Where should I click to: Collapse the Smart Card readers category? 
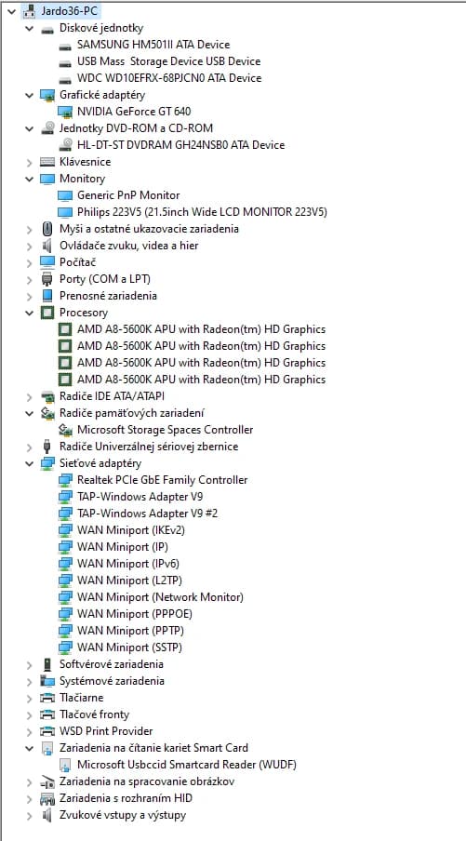[30, 748]
